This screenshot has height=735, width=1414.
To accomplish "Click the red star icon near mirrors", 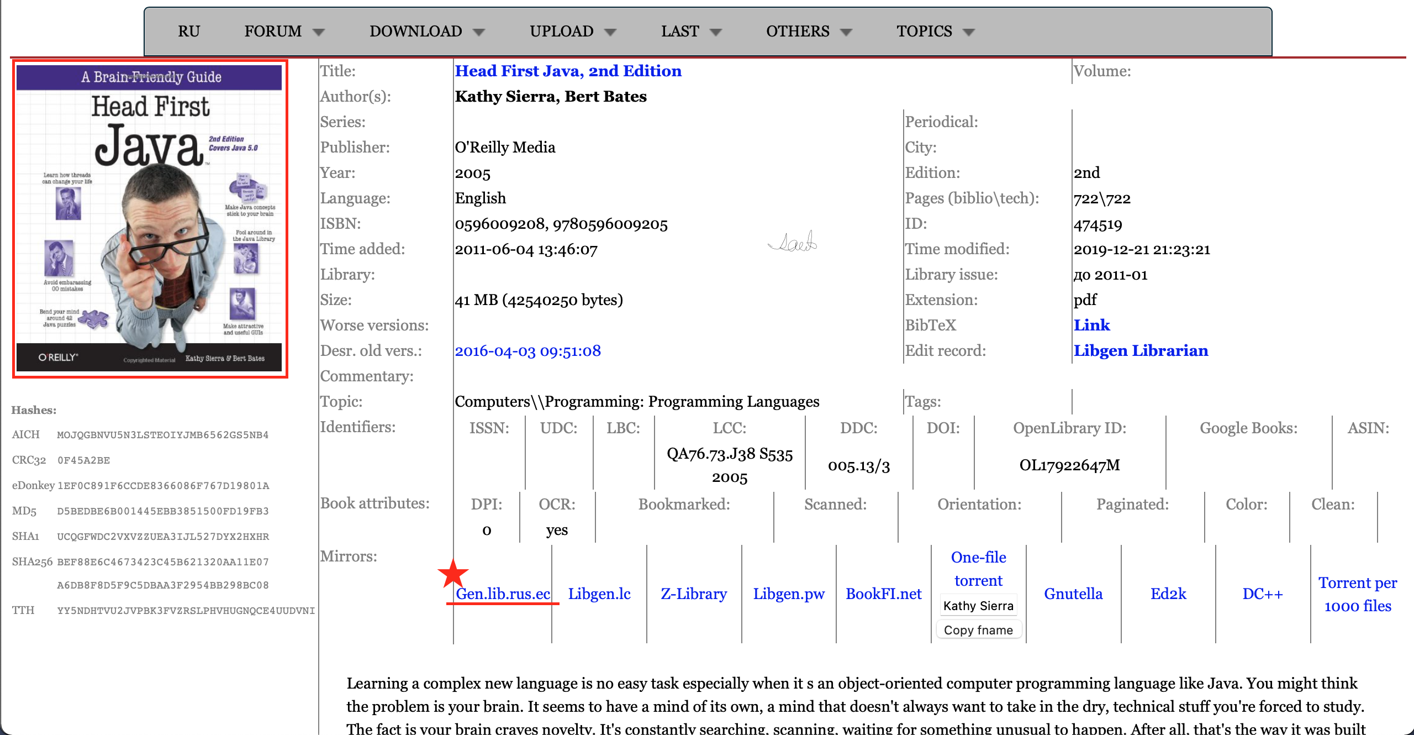I will coord(453,573).
